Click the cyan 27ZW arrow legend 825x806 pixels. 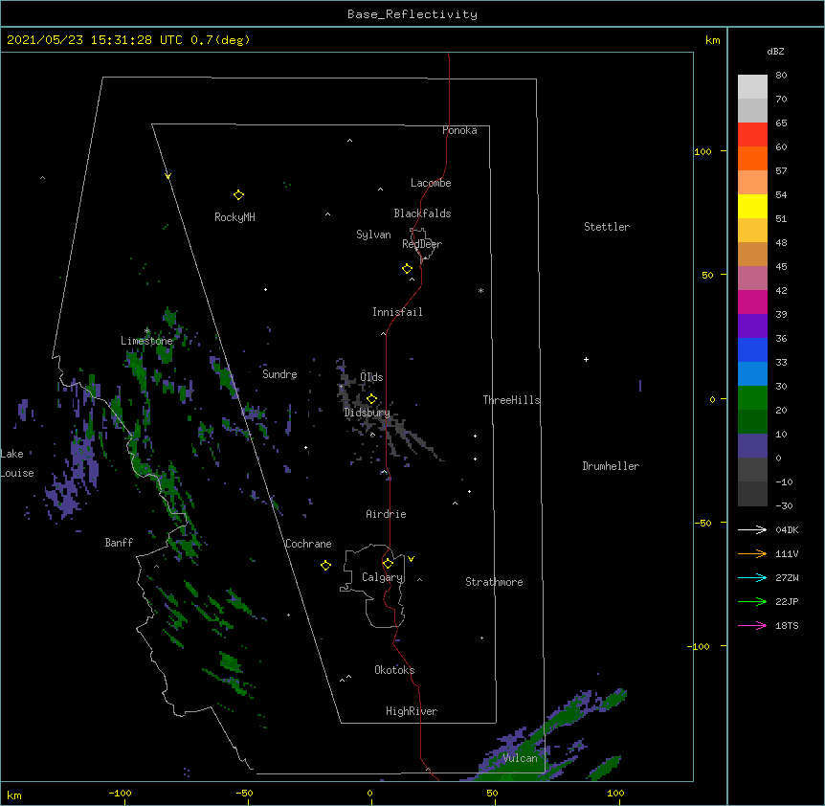click(752, 577)
